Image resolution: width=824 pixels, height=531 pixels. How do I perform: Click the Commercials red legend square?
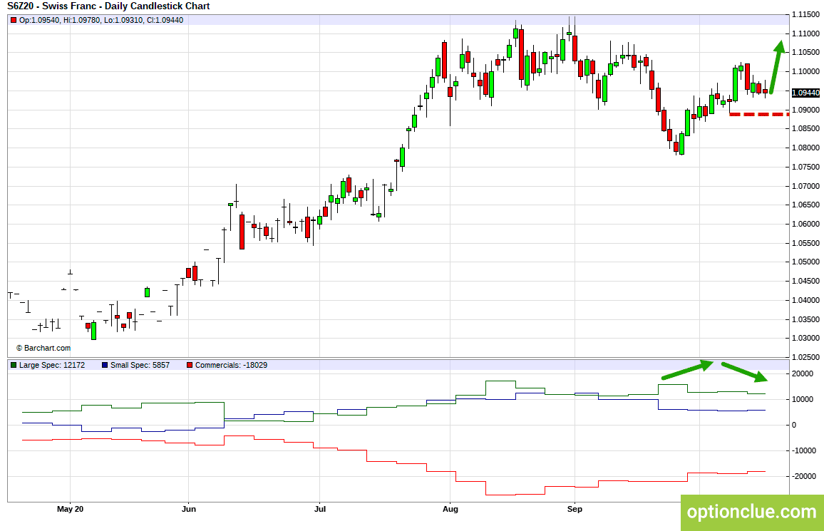click(190, 365)
